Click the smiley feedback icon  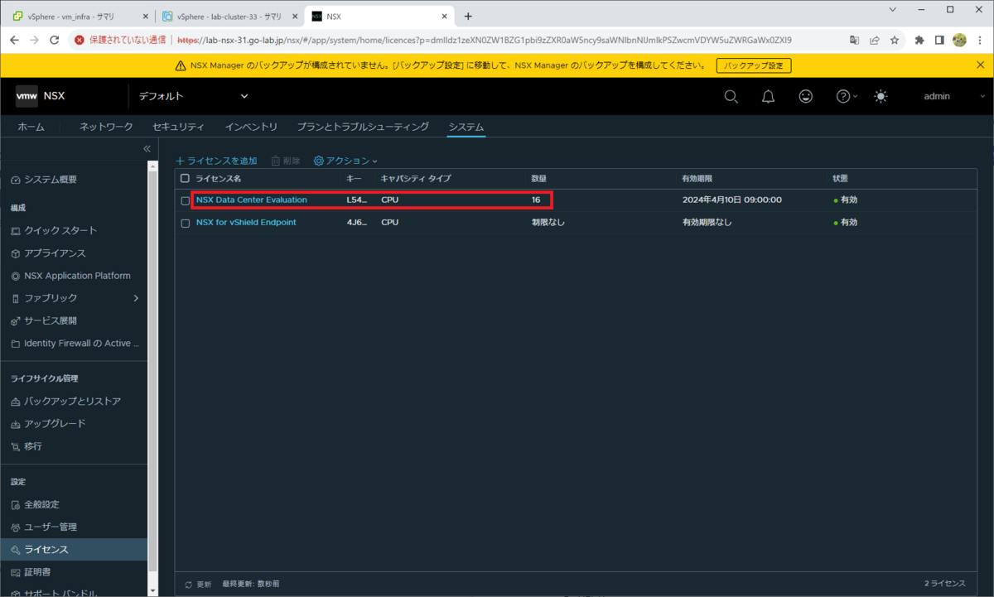point(805,97)
